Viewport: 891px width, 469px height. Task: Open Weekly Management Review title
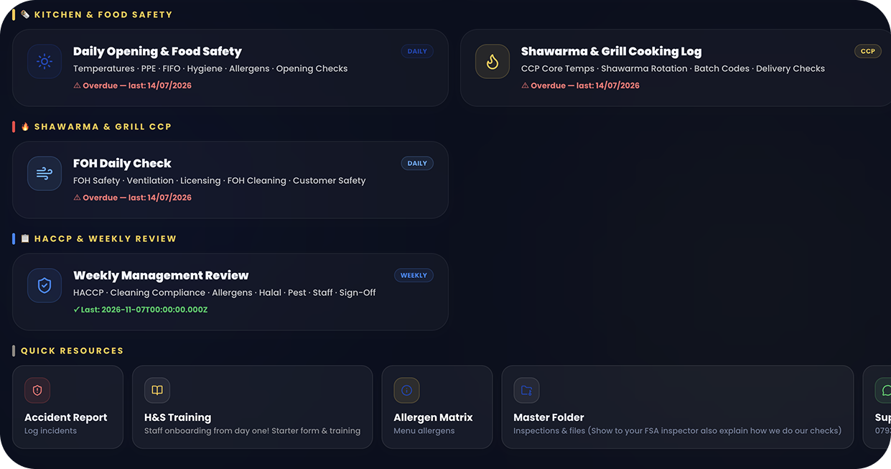pos(161,276)
